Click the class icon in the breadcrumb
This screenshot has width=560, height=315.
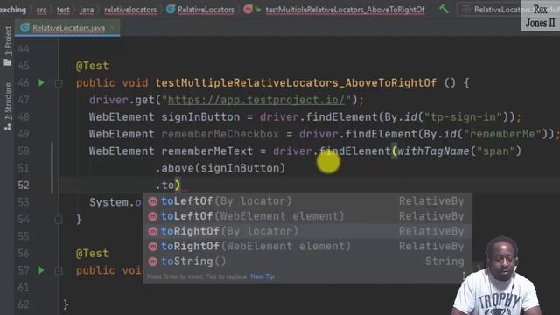(x=171, y=10)
